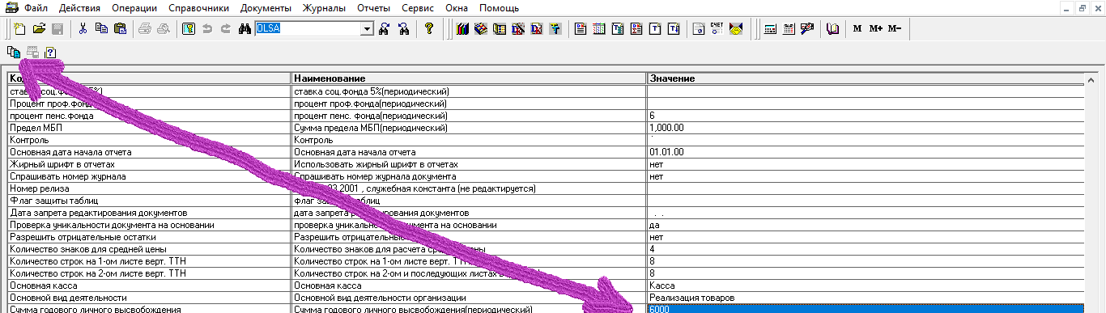Open the СЧЕТ toolbar icon

click(717, 29)
